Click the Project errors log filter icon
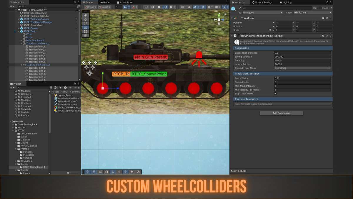Image resolution: width=353 pixels, height=199 pixels. [x=65, y=88]
